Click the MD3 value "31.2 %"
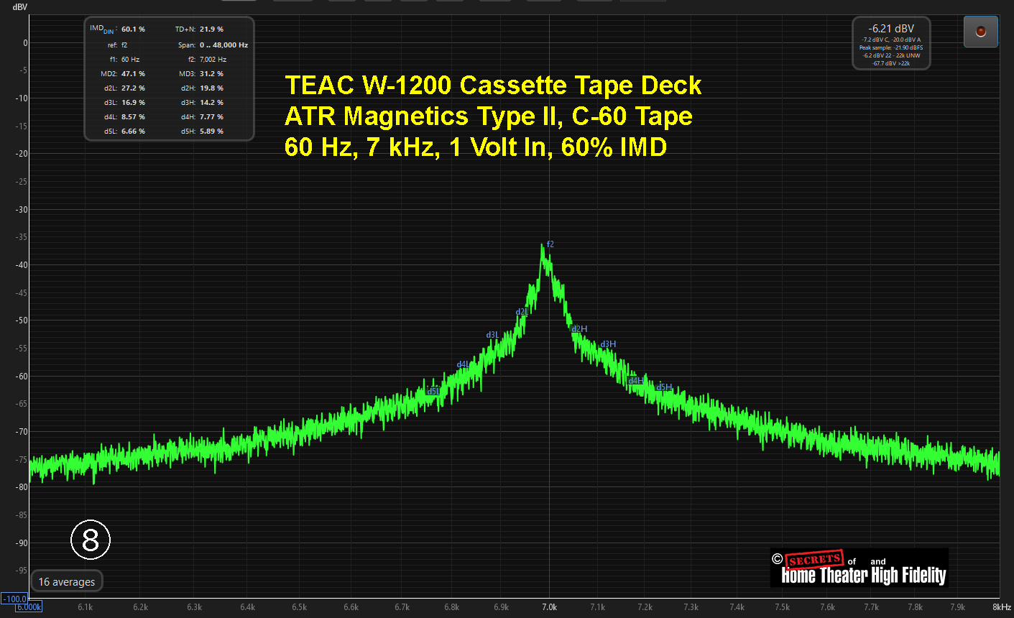Image resolution: width=1014 pixels, height=618 pixels. click(211, 74)
